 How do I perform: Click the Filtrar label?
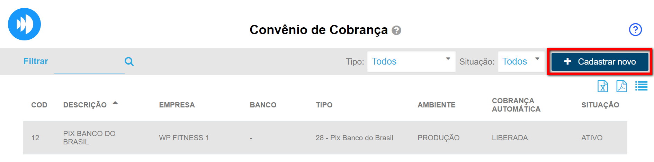click(36, 61)
